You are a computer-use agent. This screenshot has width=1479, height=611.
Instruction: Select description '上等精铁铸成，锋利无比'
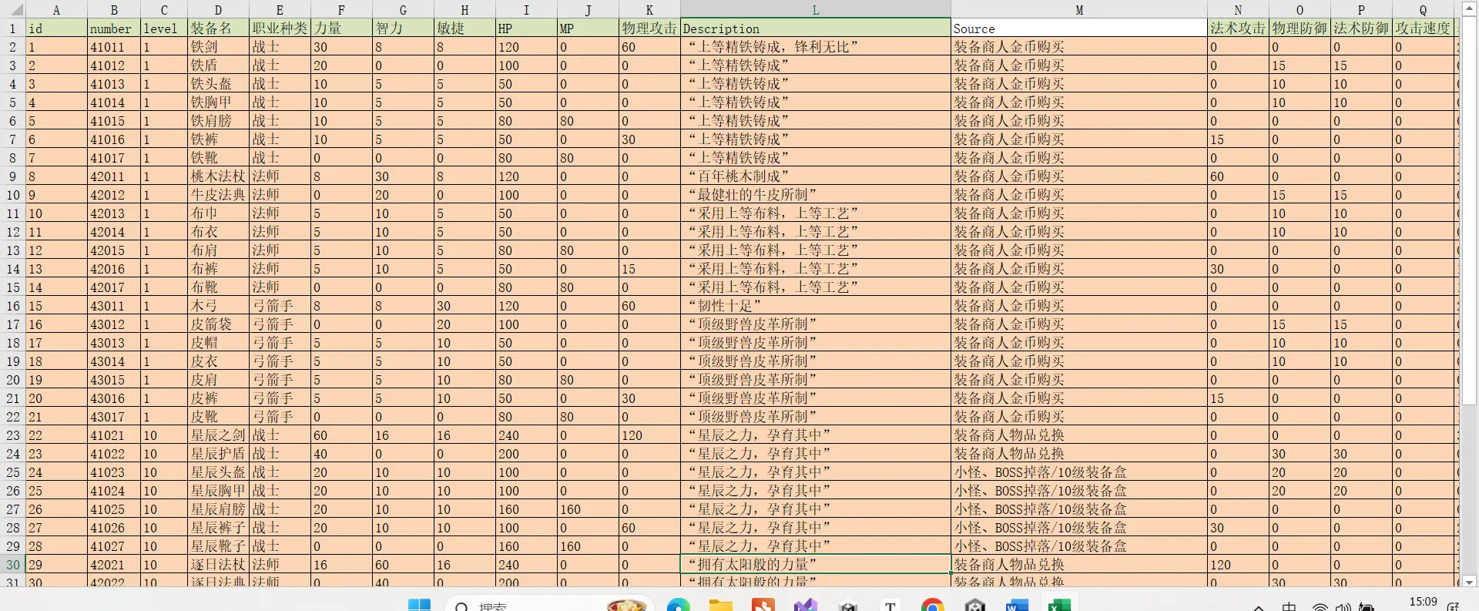pos(816,46)
